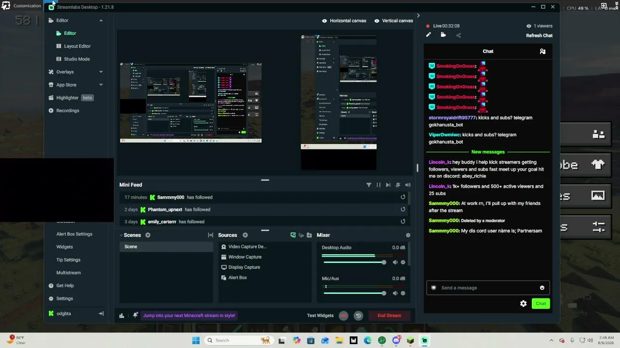
Task: Adjust the Mic/Aux volume slider
Action: [x=355, y=293]
